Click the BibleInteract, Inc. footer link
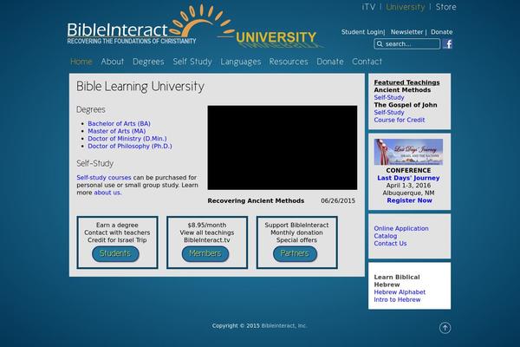Image resolution: width=520 pixels, height=347 pixels. (x=284, y=326)
